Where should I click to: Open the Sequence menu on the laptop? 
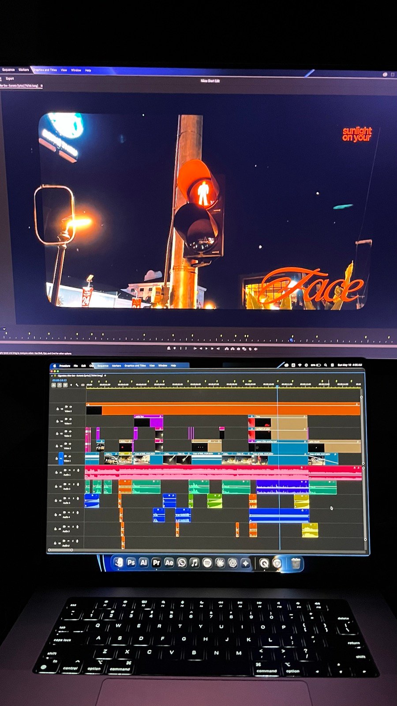(x=103, y=365)
